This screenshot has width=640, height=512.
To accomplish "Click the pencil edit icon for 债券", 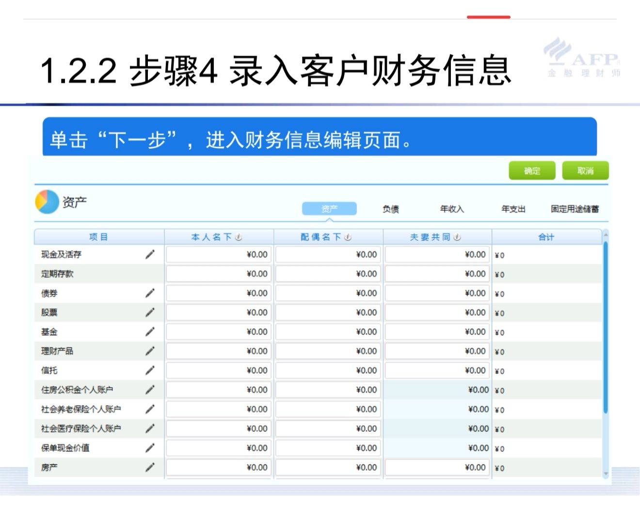I will [150, 293].
